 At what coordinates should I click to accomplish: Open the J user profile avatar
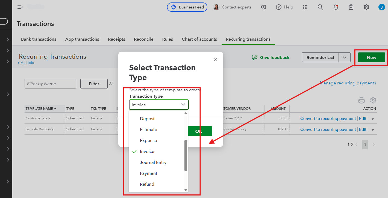382,7
